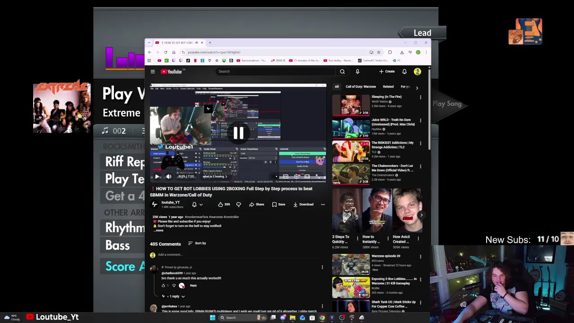Share the video
Viewport: 574px width, 323px height.
tap(257, 205)
